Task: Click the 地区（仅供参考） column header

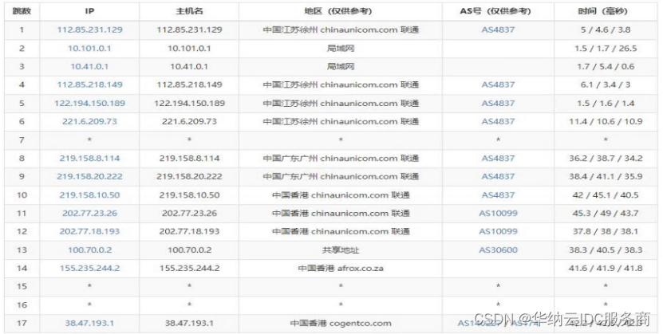Action: [x=340, y=12]
